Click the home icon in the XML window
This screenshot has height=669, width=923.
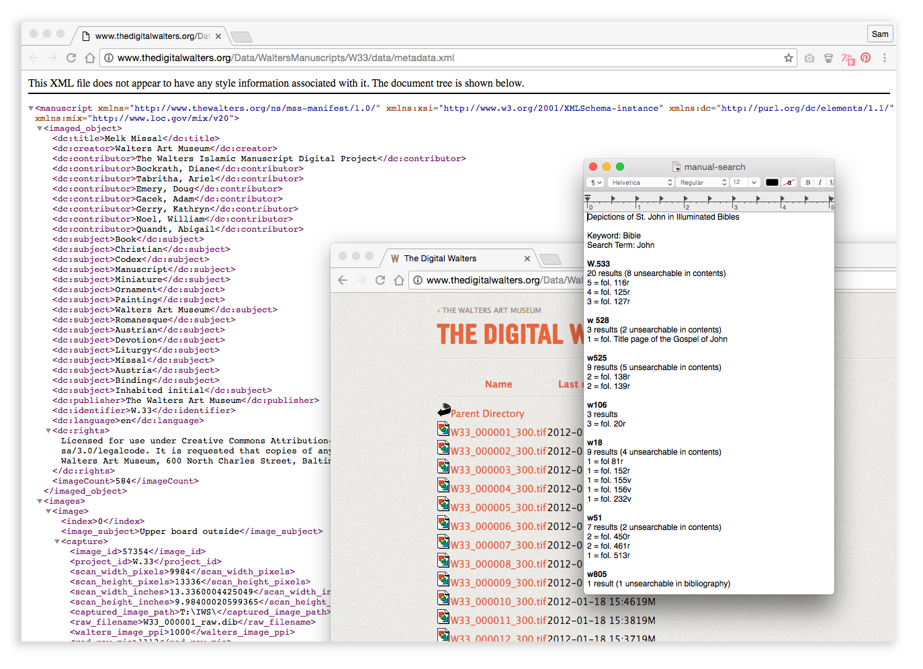(90, 58)
